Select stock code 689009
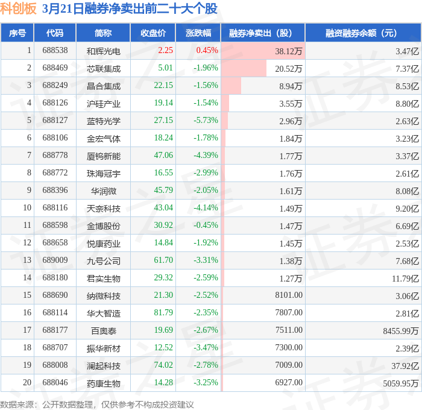 (55, 260)
